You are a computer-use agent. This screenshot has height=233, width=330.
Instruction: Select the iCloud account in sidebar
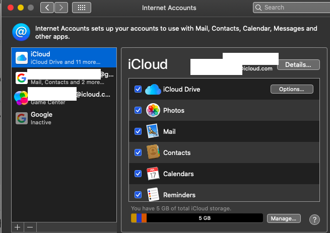pos(64,57)
